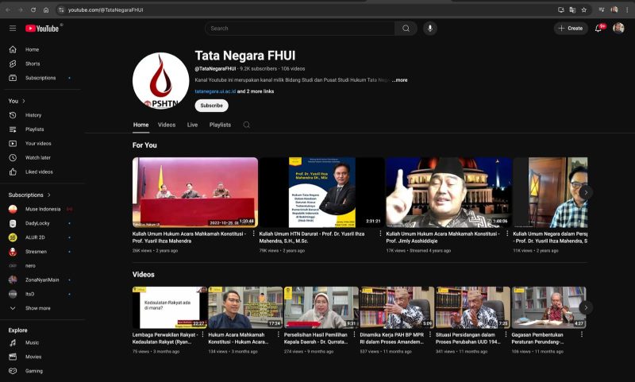
Task: Expand channel description with ...more
Action: pyautogui.click(x=399, y=80)
